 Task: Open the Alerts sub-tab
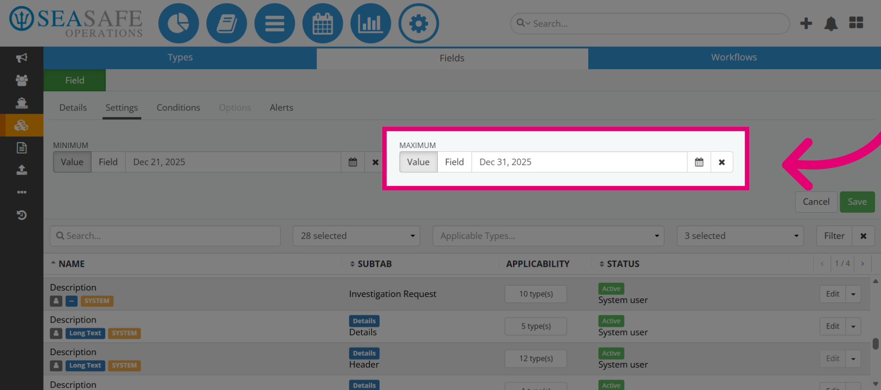click(281, 108)
